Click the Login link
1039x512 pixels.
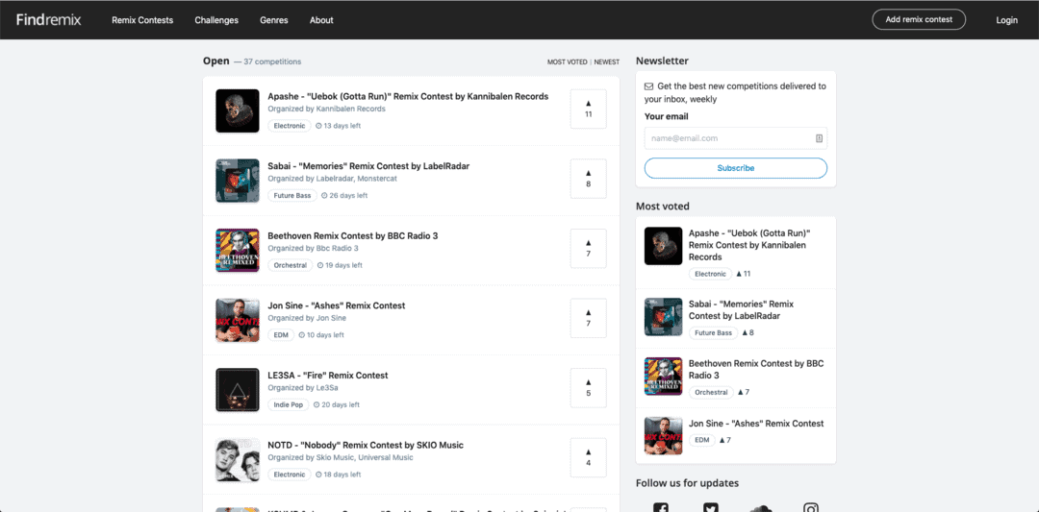click(1006, 20)
